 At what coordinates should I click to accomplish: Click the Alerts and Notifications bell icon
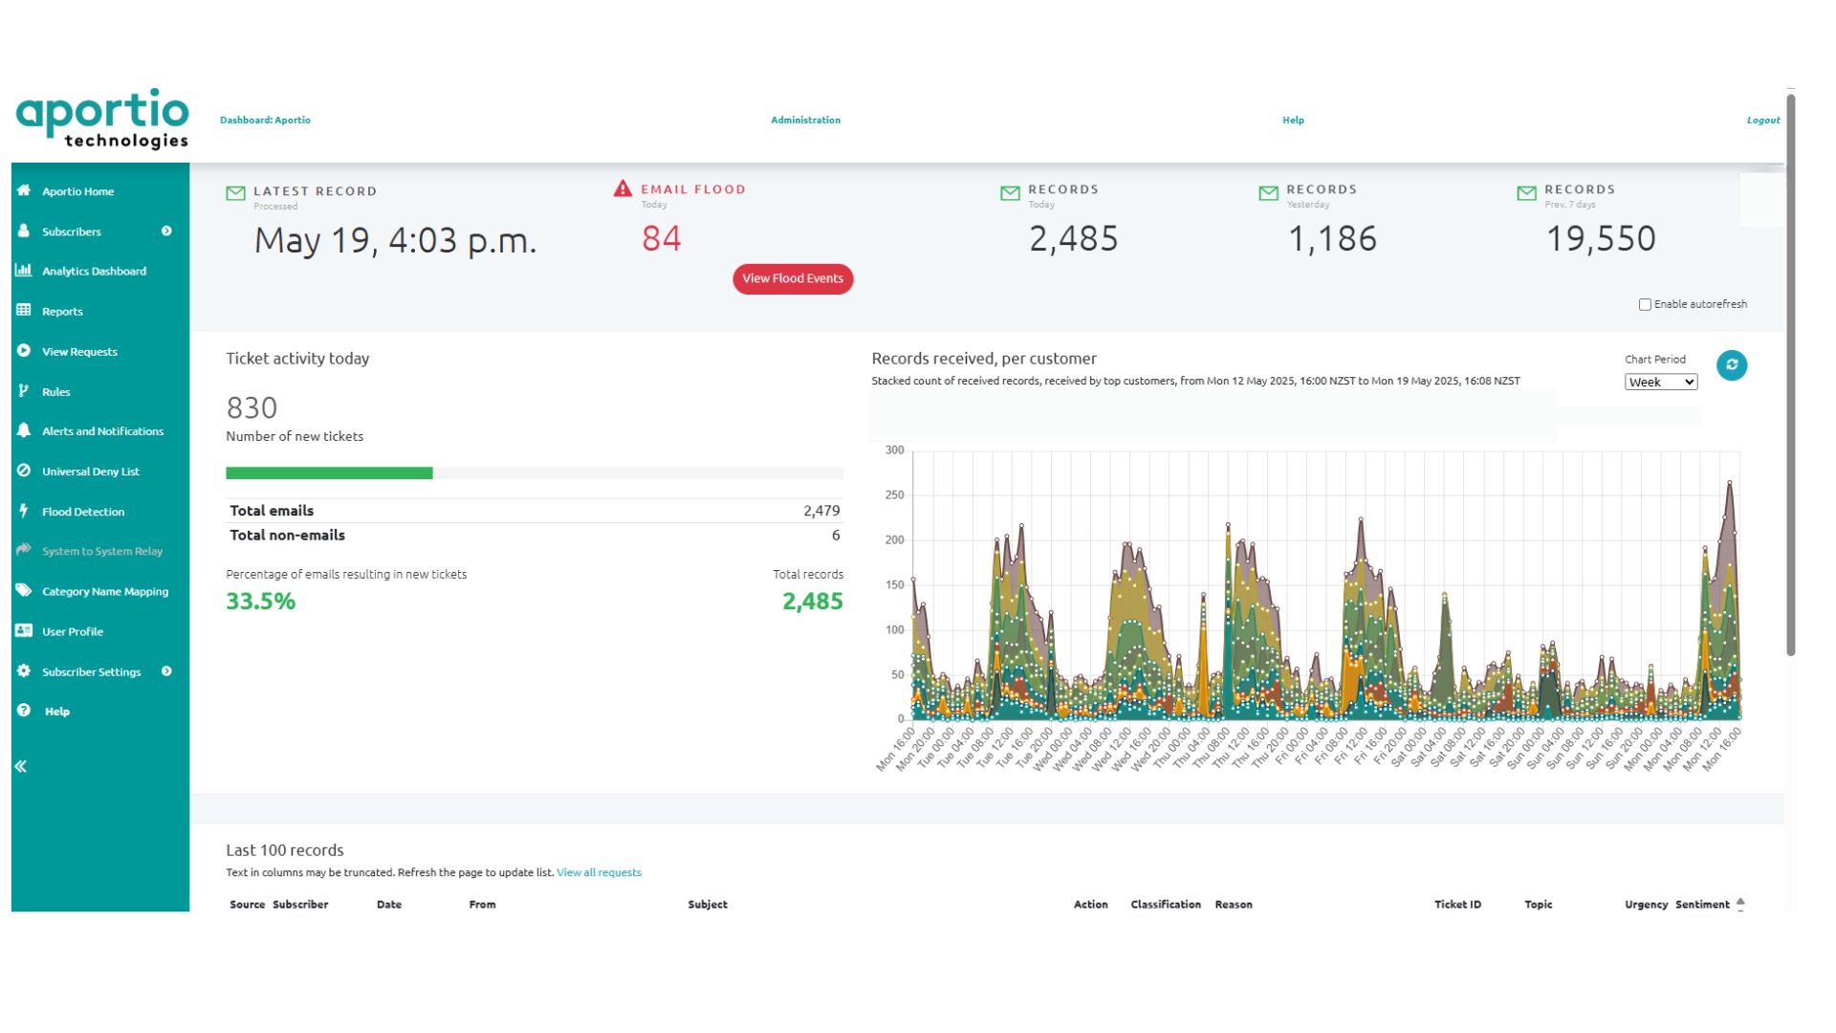tap(24, 430)
